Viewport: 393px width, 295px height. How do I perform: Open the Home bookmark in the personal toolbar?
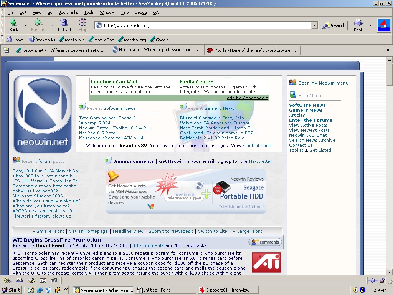pyautogui.click(x=15, y=40)
